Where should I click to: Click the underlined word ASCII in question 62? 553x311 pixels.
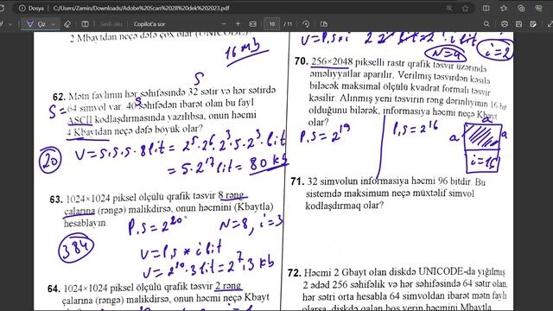point(79,120)
